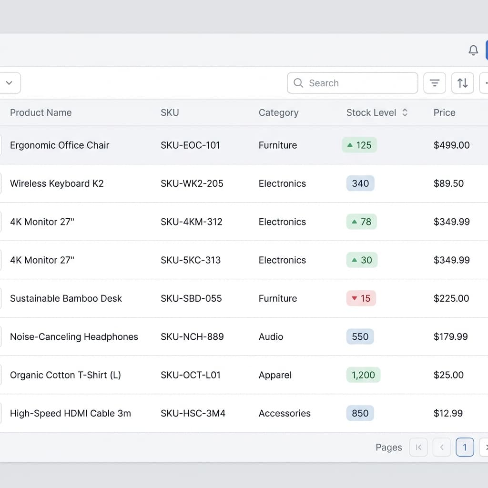Click the more options ellipsis icon
488x488 pixels.
coord(486,82)
